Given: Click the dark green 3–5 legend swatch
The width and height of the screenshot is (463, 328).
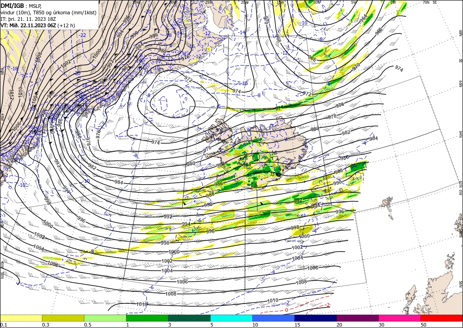Looking at the screenshot, I should (189, 318).
